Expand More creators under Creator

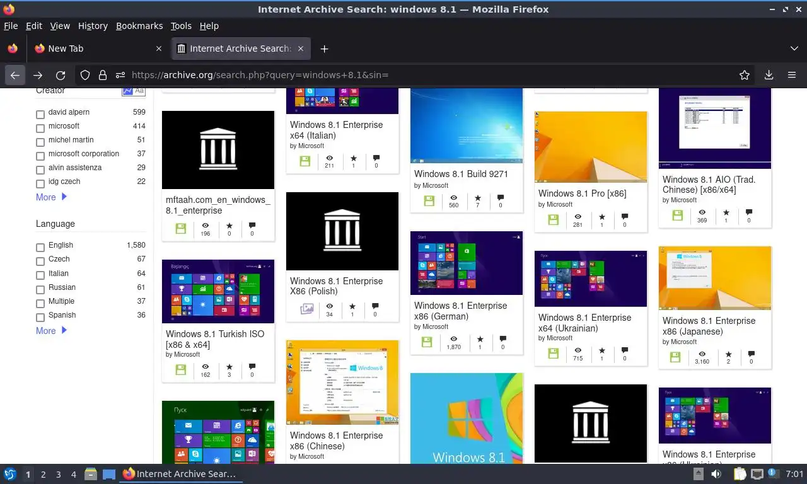pyautogui.click(x=51, y=197)
